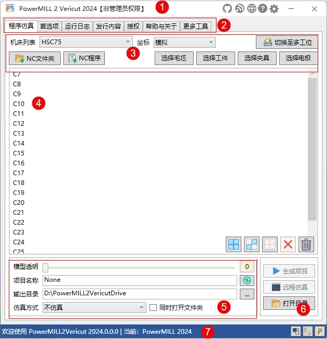Select C19 in the program list
Image resolution: width=327 pixels, height=339 pixels.
click(19, 192)
